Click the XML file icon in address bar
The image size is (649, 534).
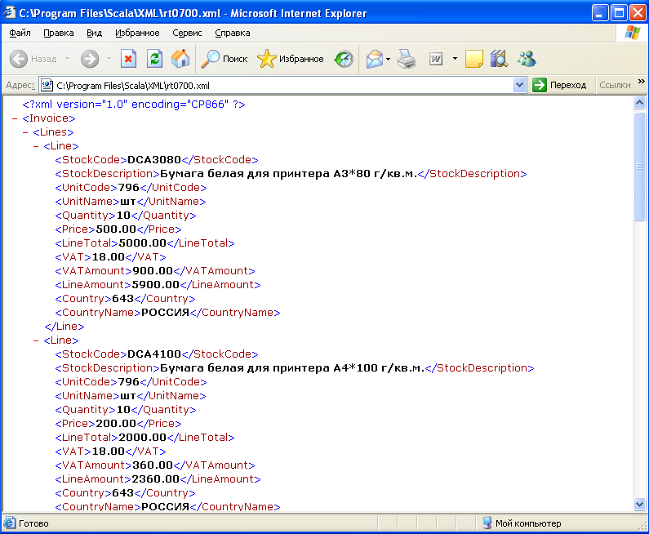(x=47, y=85)
